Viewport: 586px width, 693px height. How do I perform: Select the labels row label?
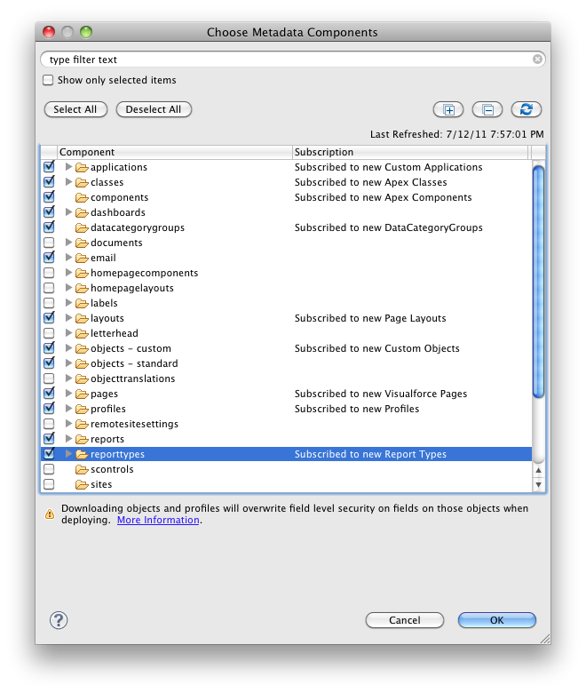[x=104, y=303]
